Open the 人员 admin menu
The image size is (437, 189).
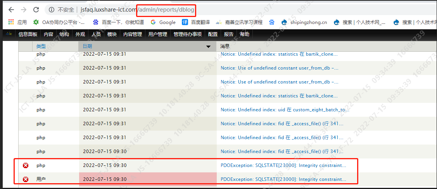(x=96, y=34)
